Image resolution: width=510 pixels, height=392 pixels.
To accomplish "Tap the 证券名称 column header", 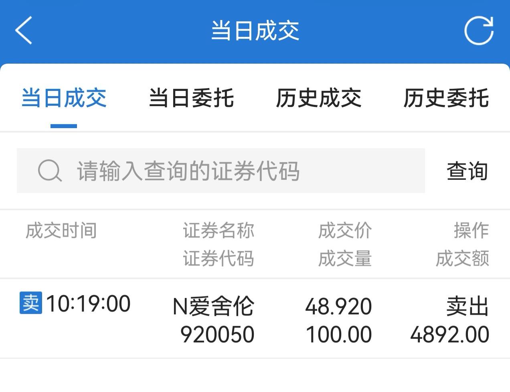I will pos(219,231).
